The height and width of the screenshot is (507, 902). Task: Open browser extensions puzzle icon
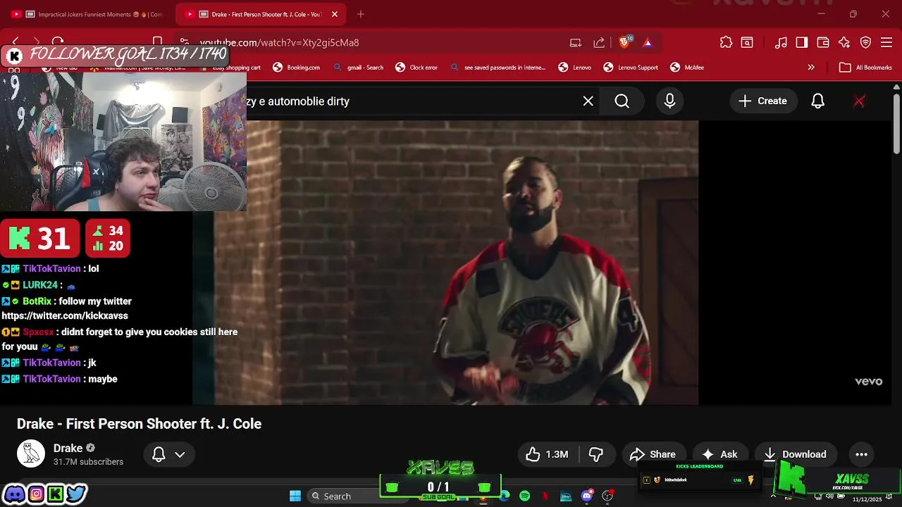coord(726,43)
